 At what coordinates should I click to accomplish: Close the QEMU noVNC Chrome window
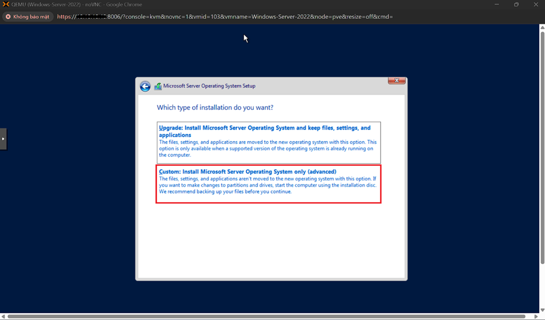tap(535, 4)
